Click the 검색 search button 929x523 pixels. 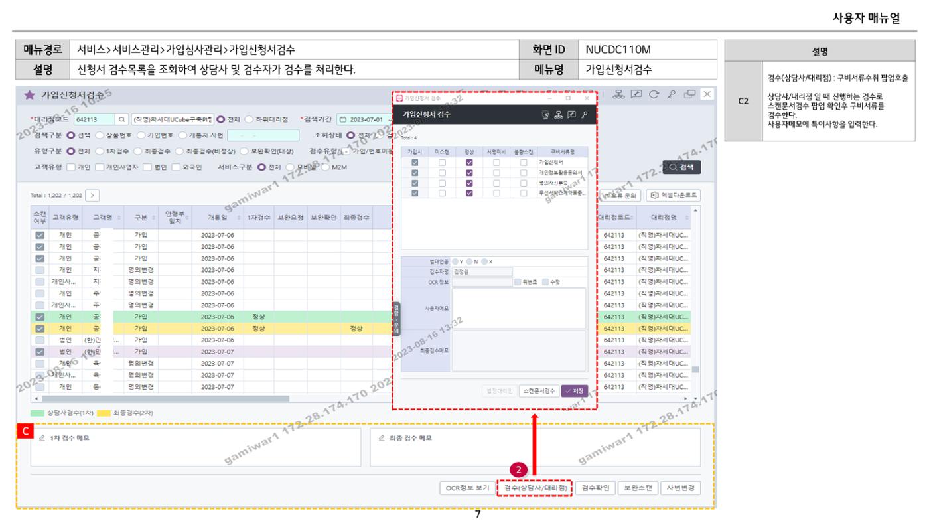click(681, 167)
